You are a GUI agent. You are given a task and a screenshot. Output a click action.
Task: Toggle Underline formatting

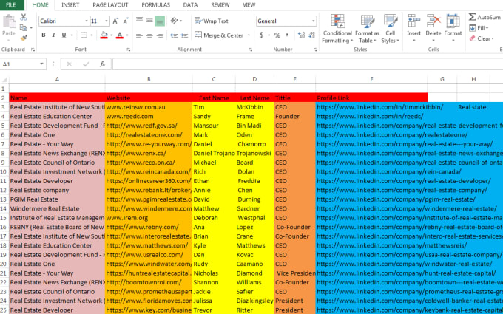(x=64, y=35)
